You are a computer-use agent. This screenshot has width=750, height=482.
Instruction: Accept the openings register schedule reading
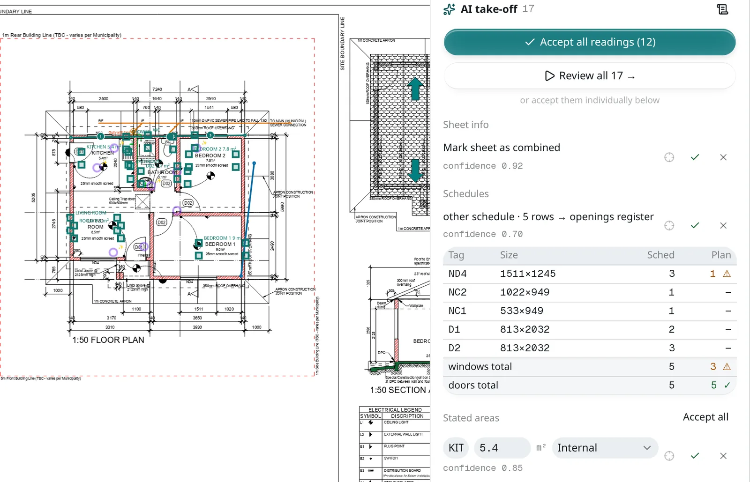pyautogui.click(x=695, y=226)
